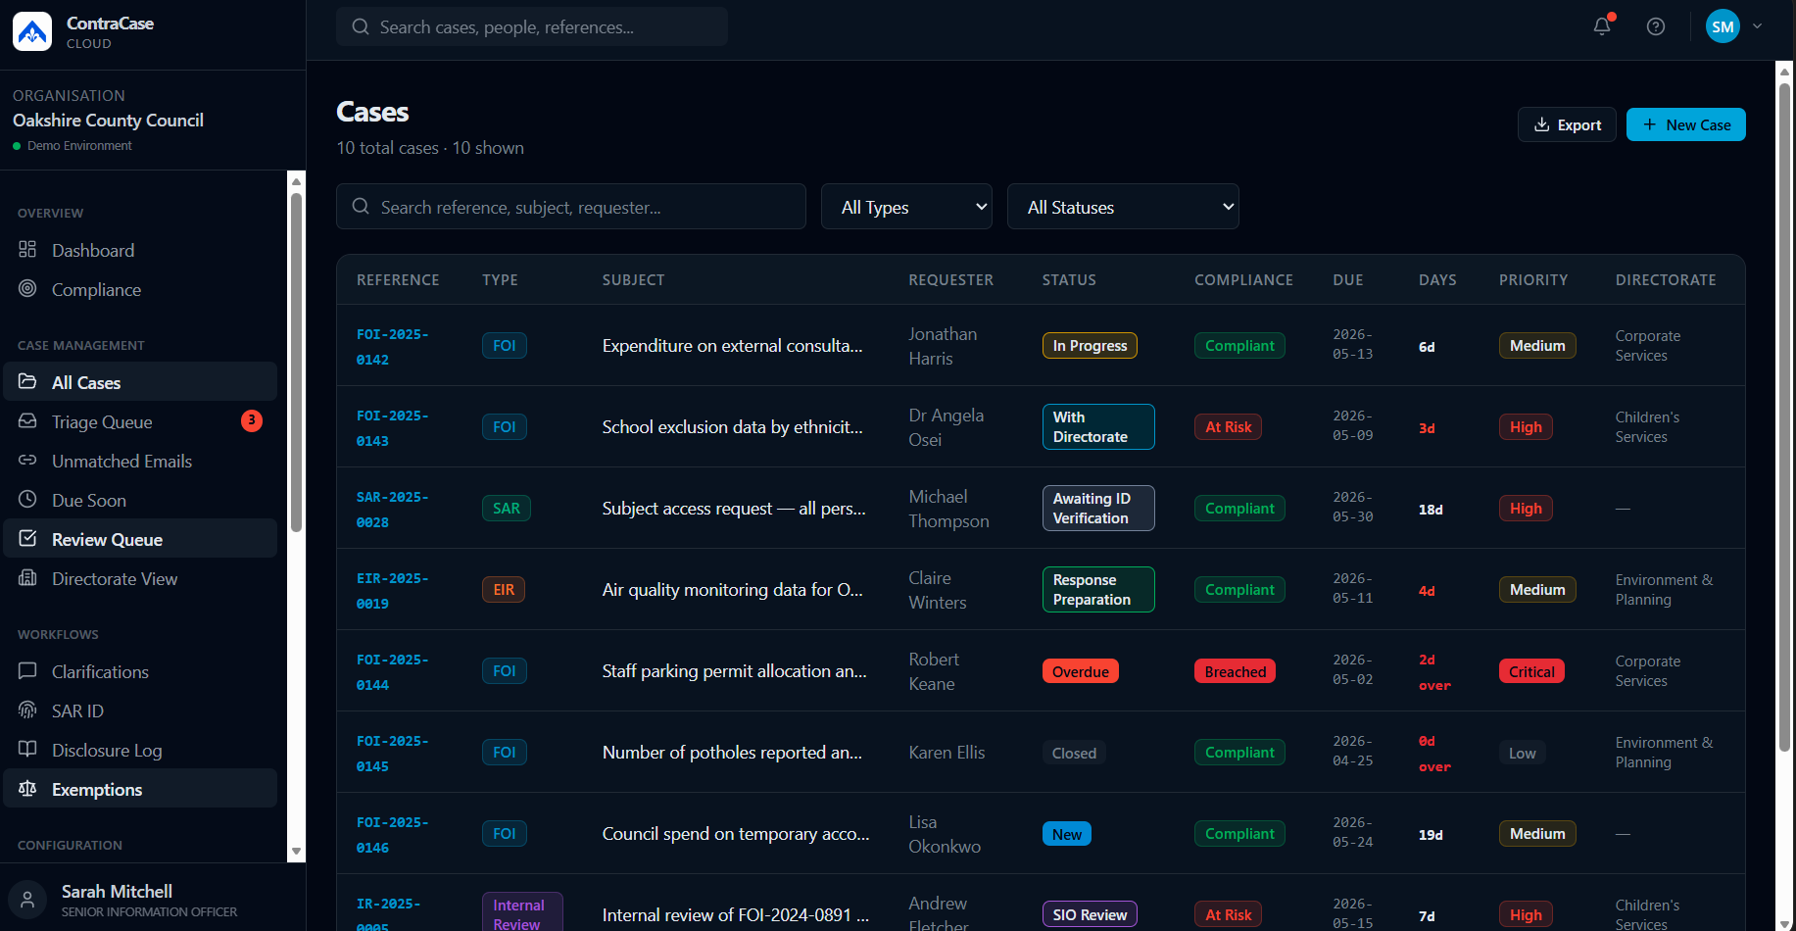Focus the global search cases field
This screenshot has width=1796, height=931.
click(x=532, y=26)
